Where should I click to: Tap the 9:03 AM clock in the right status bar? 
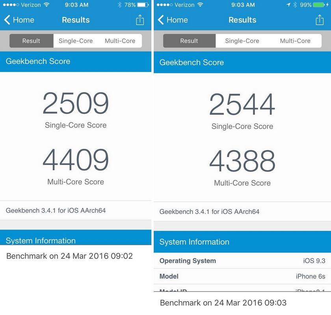coord(243,5)
